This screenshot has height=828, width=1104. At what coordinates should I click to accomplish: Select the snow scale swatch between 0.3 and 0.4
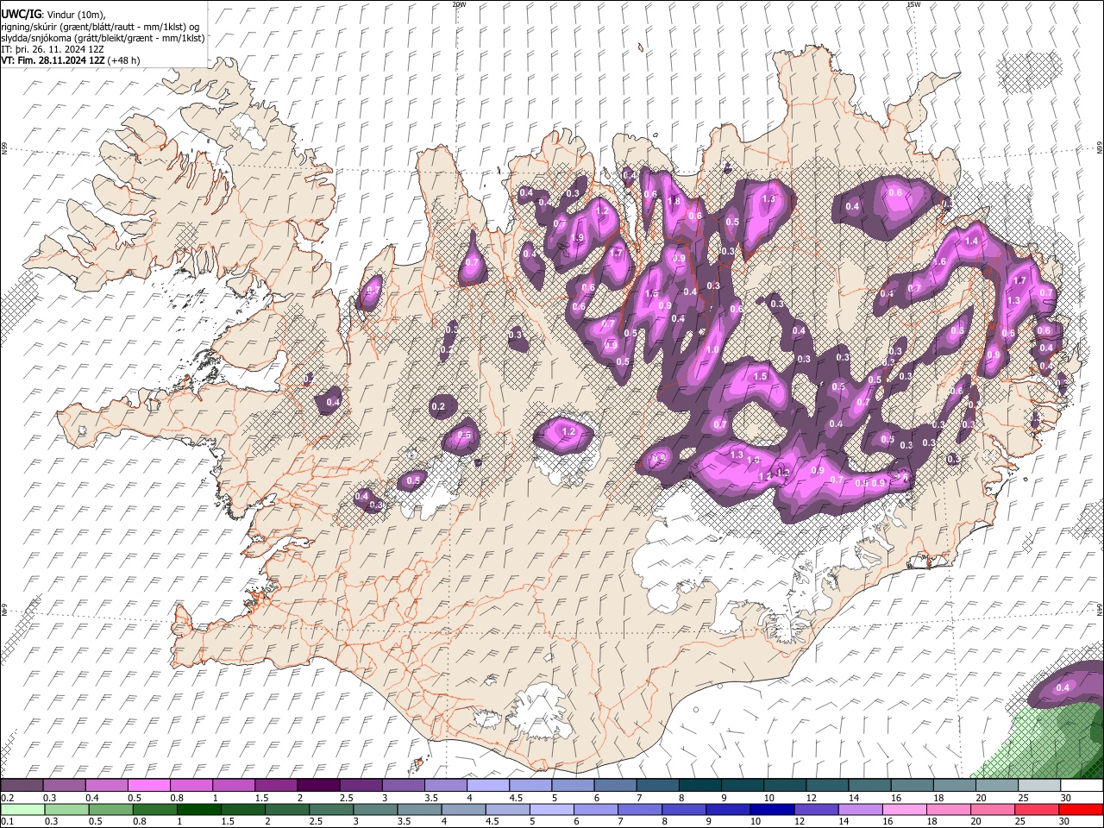(x=64, y=786)
